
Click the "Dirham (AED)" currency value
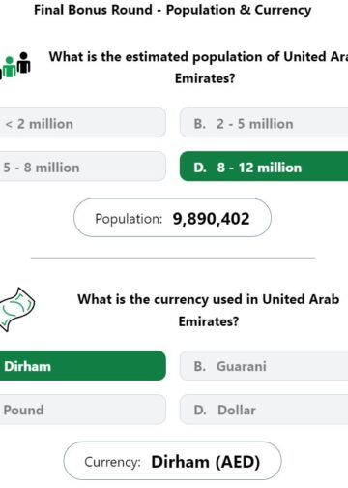[x=206, y=462]
